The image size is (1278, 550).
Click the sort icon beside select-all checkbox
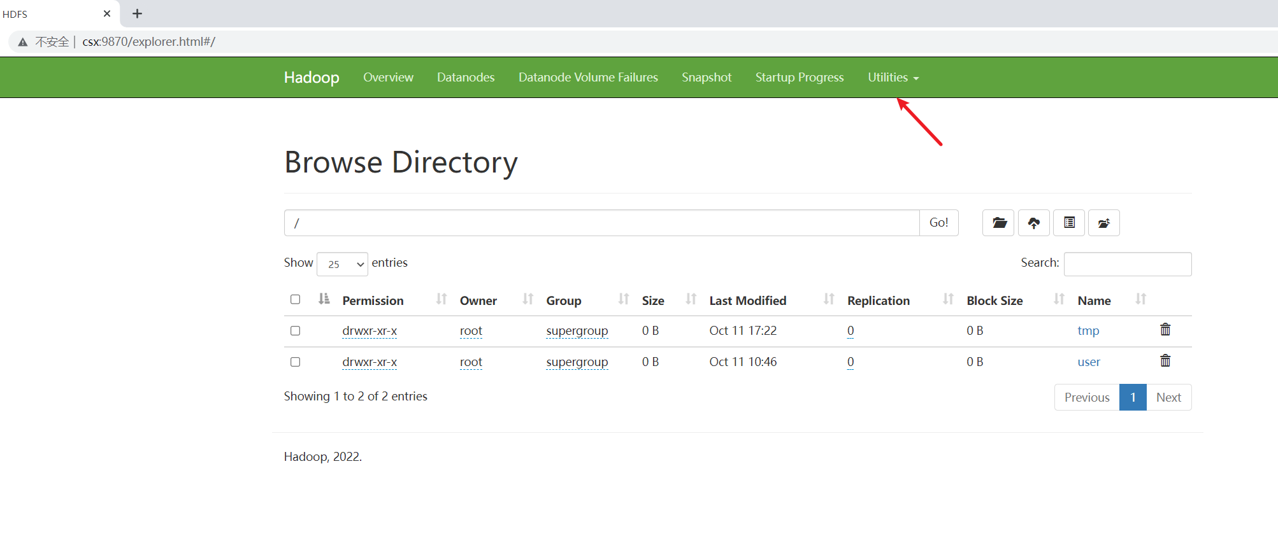[x=324, y=299]
